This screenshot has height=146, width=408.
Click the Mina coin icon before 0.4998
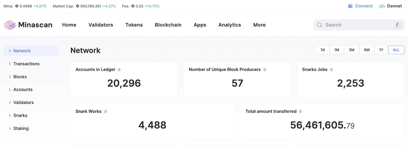(17, 6)
